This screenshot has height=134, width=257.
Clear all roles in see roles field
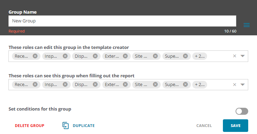click(234, 84)
